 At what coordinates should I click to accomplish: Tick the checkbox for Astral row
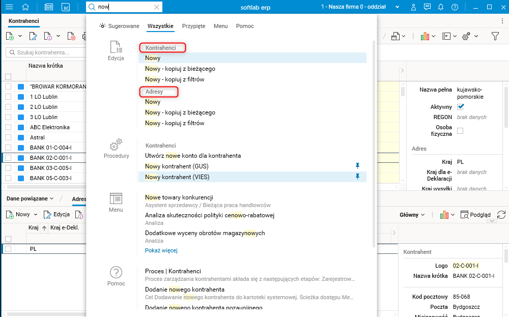coord(8,137)
